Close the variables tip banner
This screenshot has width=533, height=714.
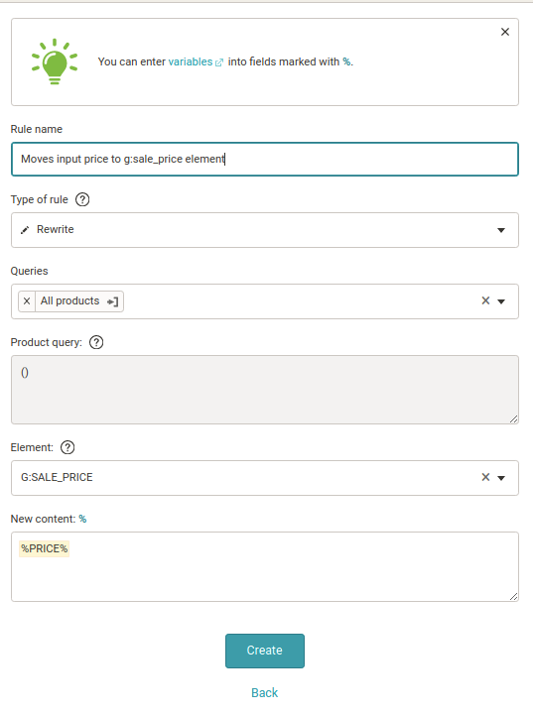[x=505, y=32]
